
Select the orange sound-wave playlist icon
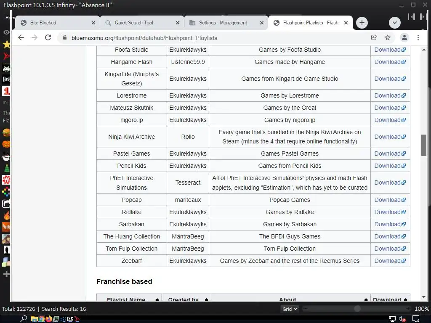click(6, 227)
